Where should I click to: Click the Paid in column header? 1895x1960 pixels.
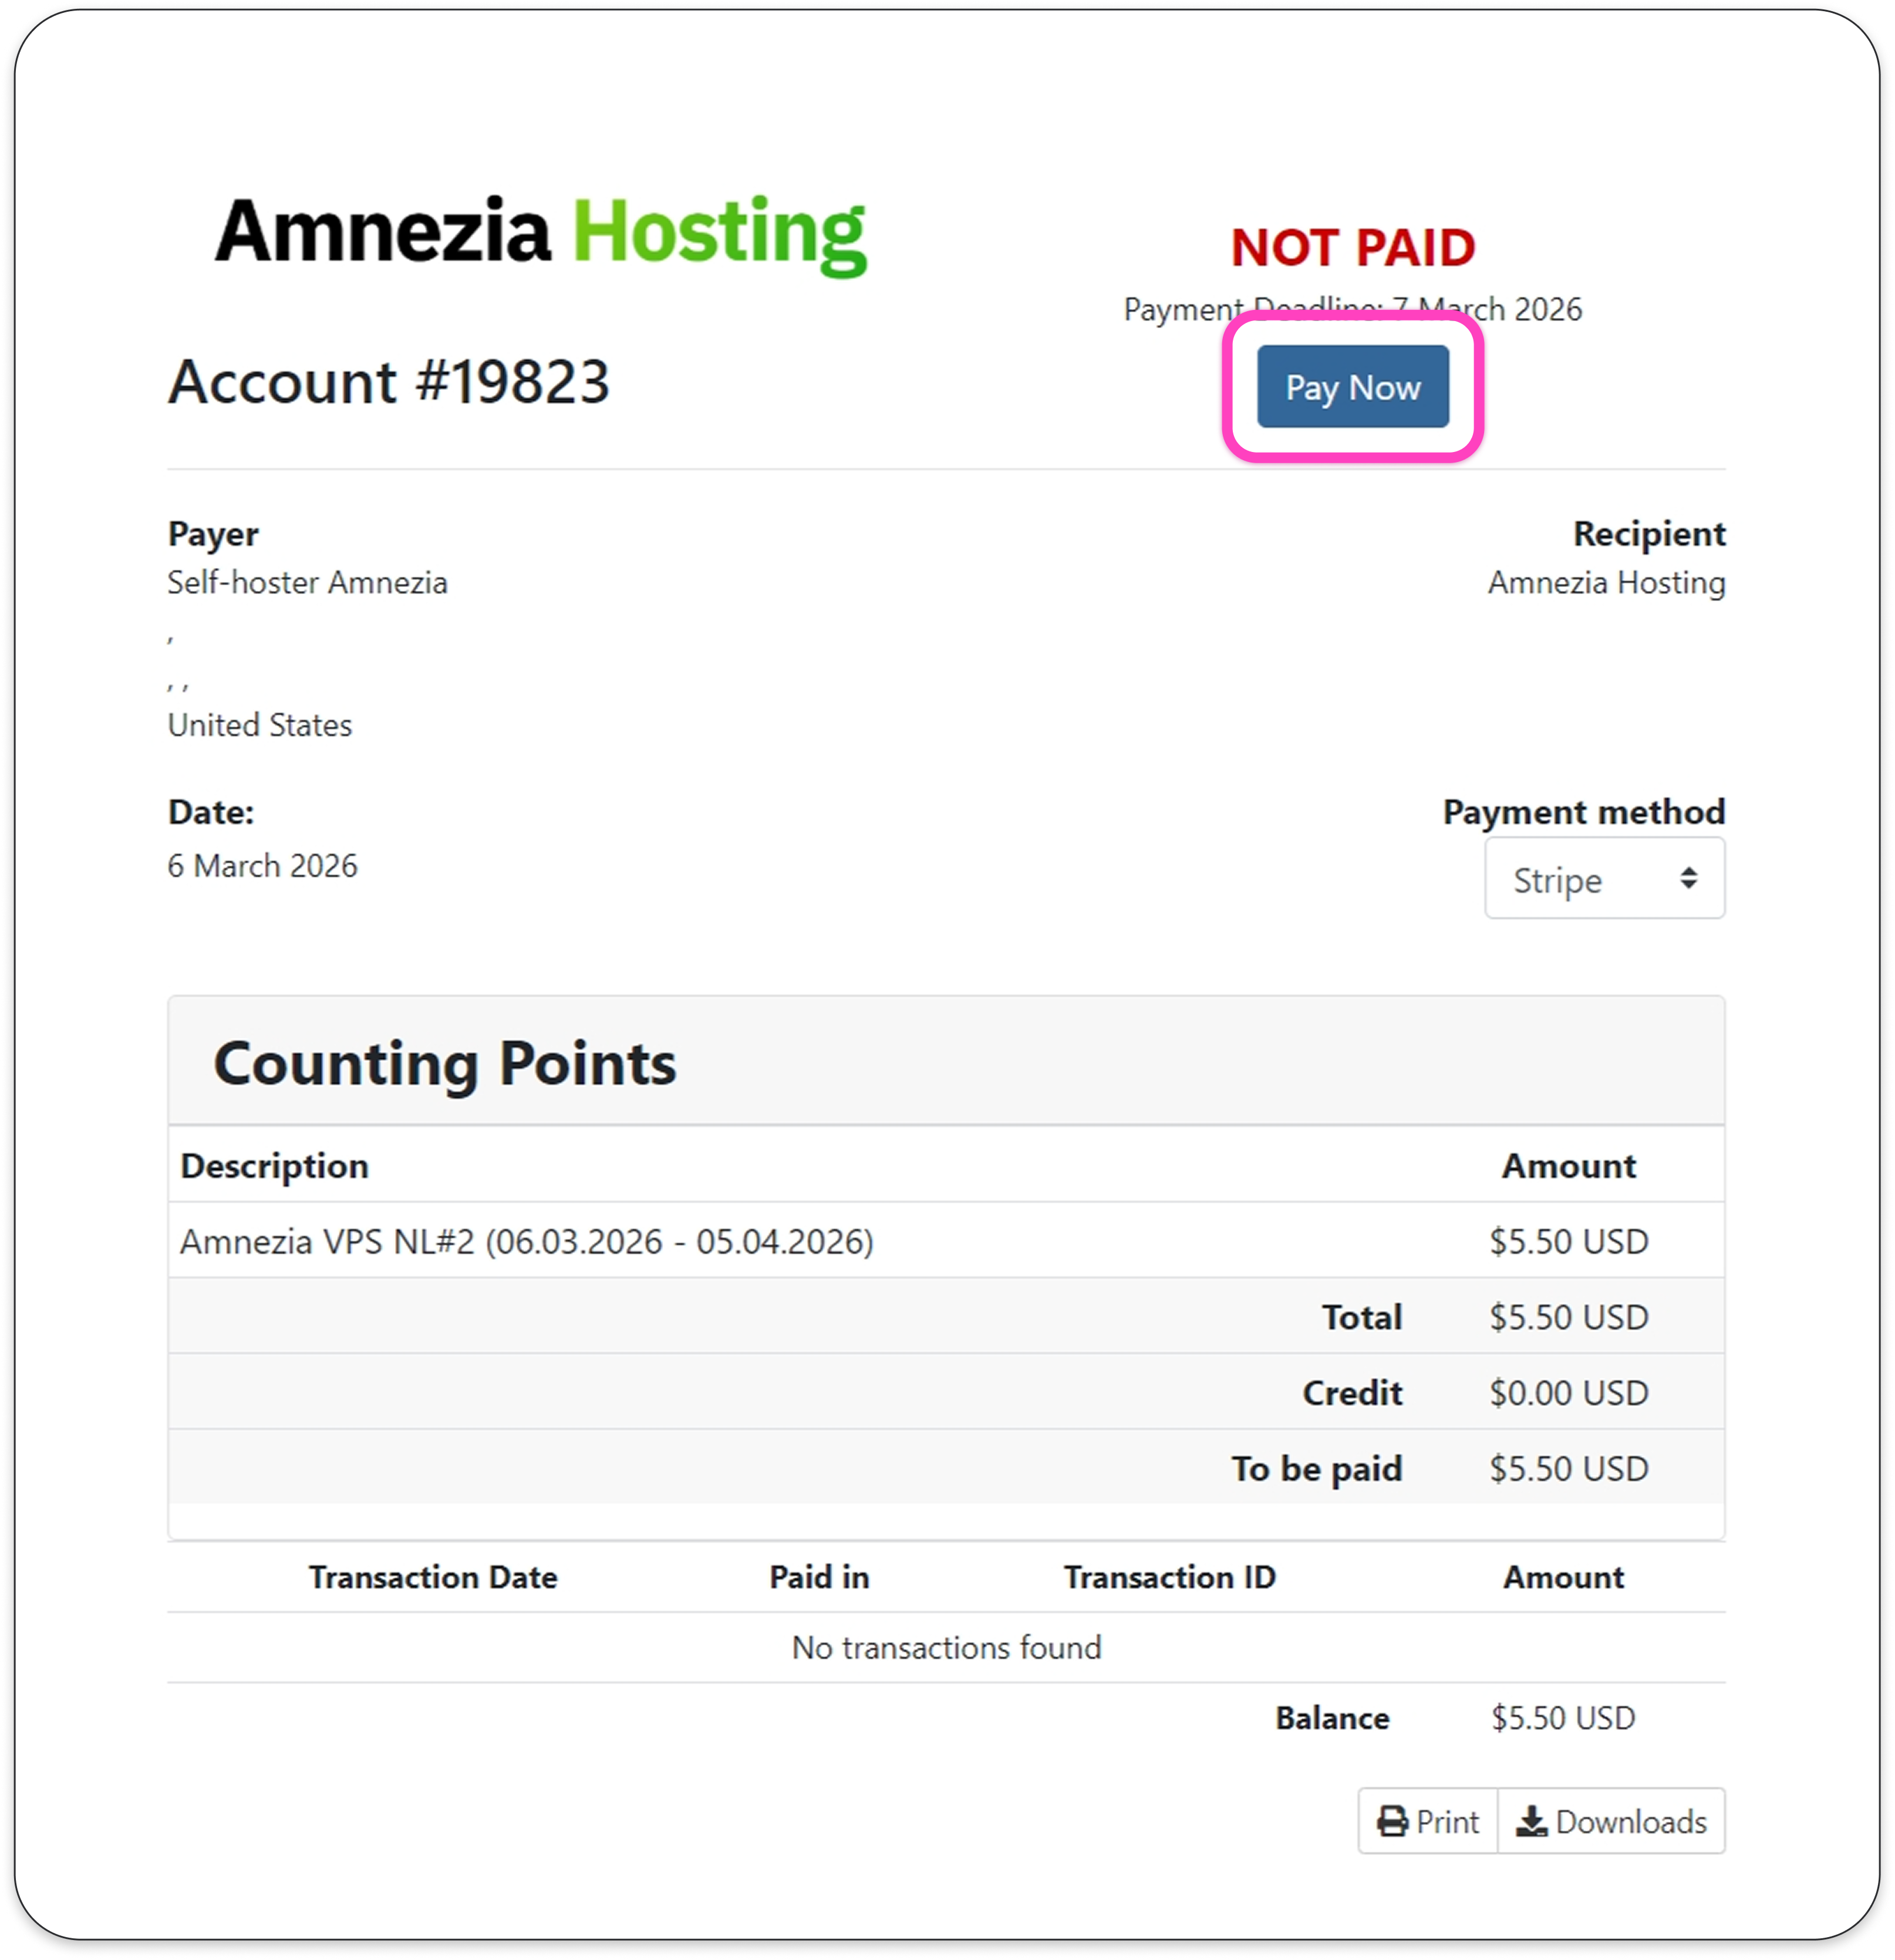[x=819, y=1577]
